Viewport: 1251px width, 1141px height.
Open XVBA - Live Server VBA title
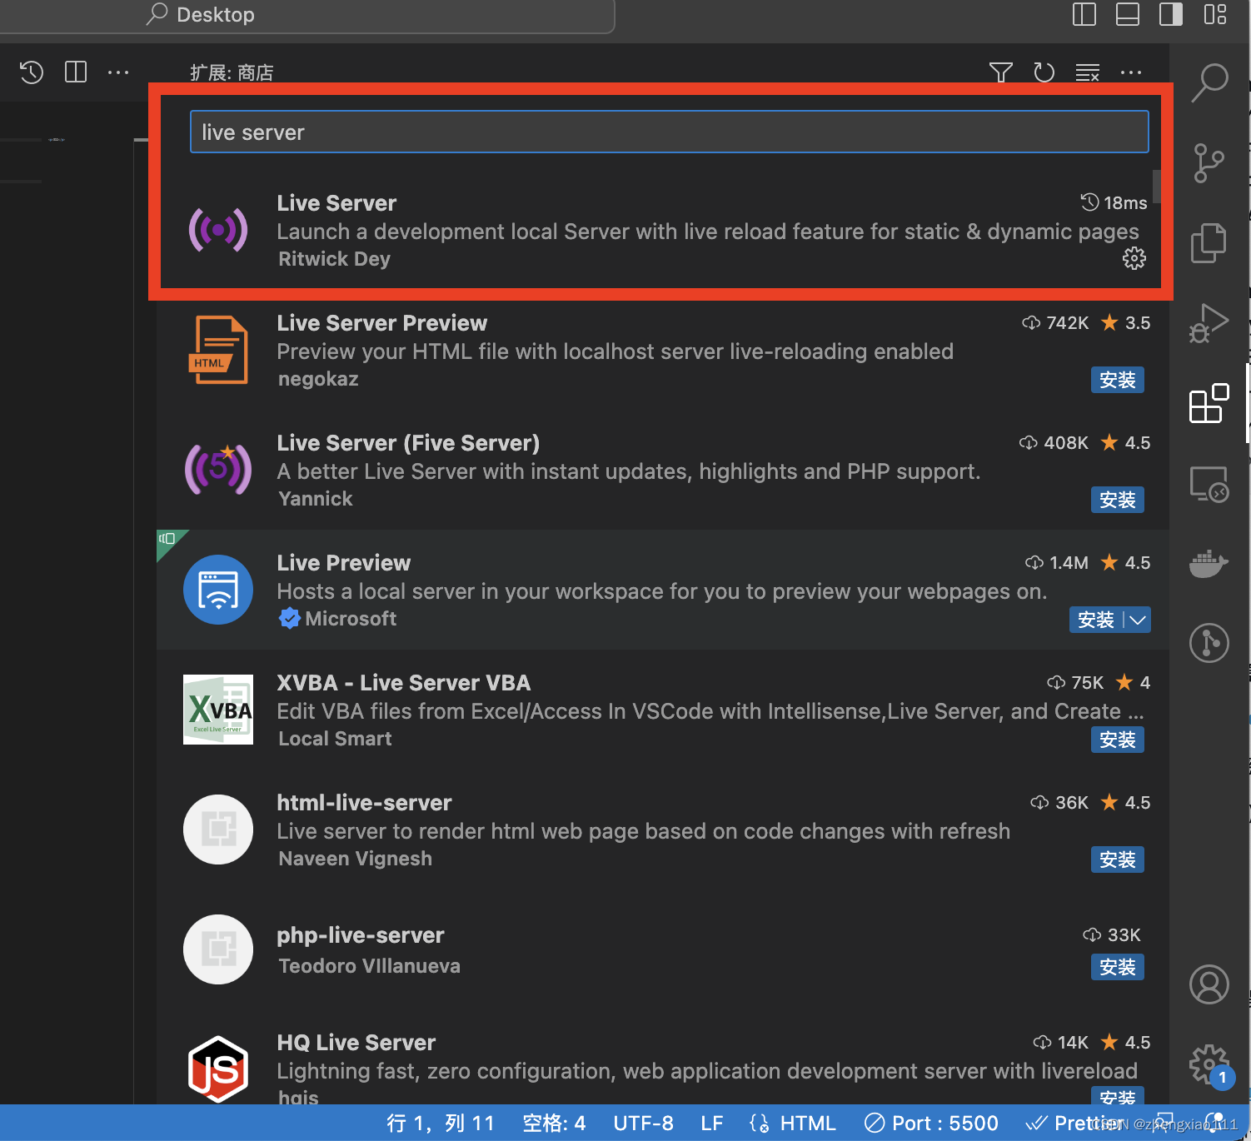pos(404,683)
